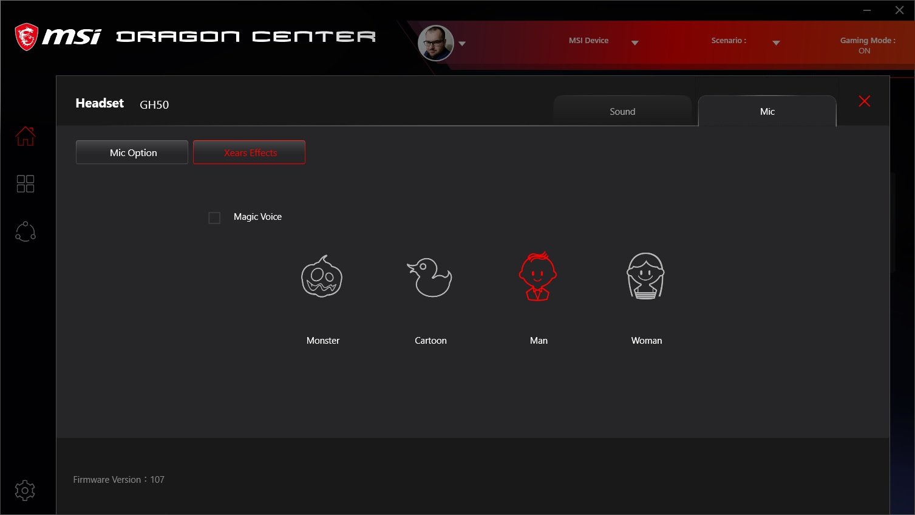Choose the Woman voice effect icon
The width and height of the screenshot is (915, 515).
click(x=645, y=276)
